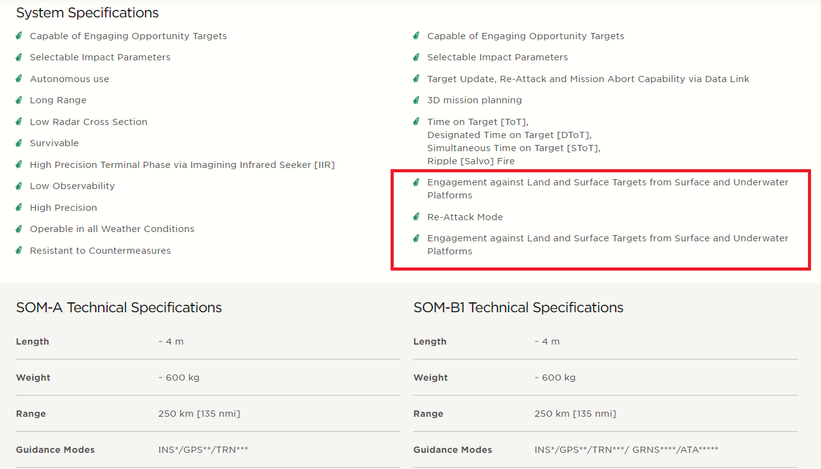Click the leaf bullet beside Autonomous use
821x469 pixels.
[19, 79]
